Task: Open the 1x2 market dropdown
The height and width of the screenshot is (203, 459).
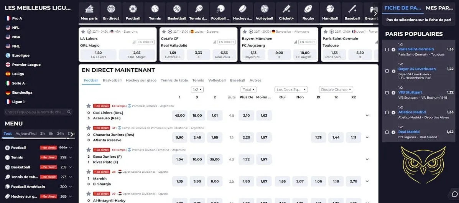Action: tap(197, 89)
